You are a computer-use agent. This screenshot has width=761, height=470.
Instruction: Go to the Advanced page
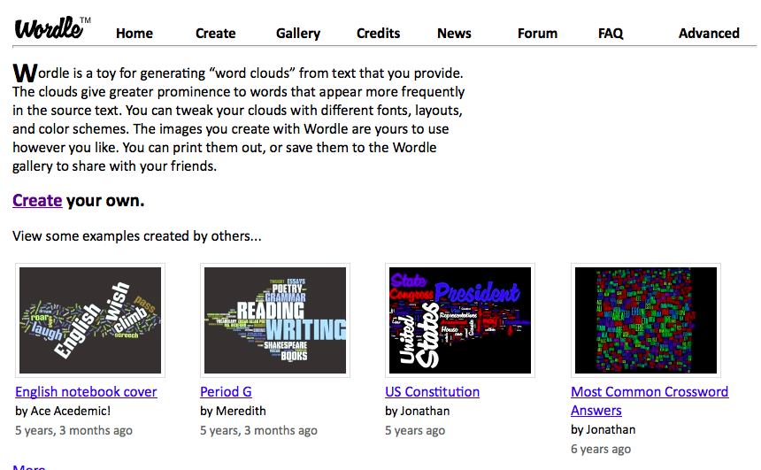[709, 34]
